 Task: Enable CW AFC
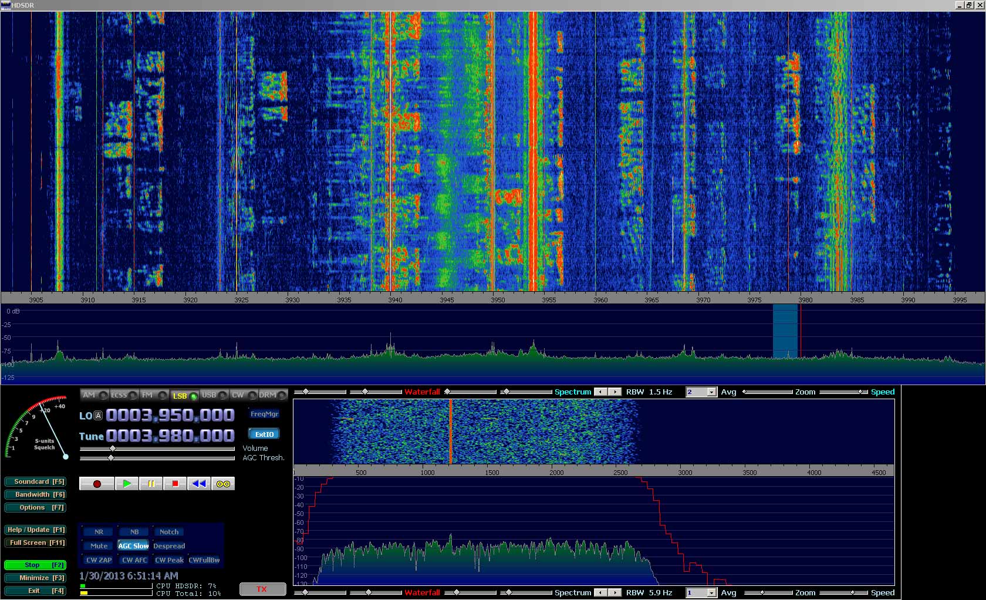(x=134, y=560)
